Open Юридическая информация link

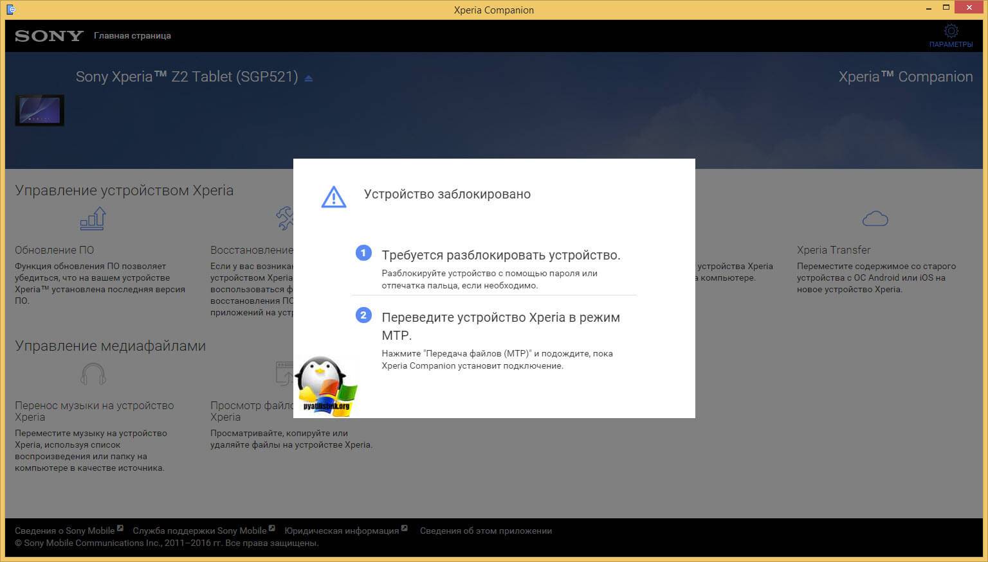(x=342, y=531)
